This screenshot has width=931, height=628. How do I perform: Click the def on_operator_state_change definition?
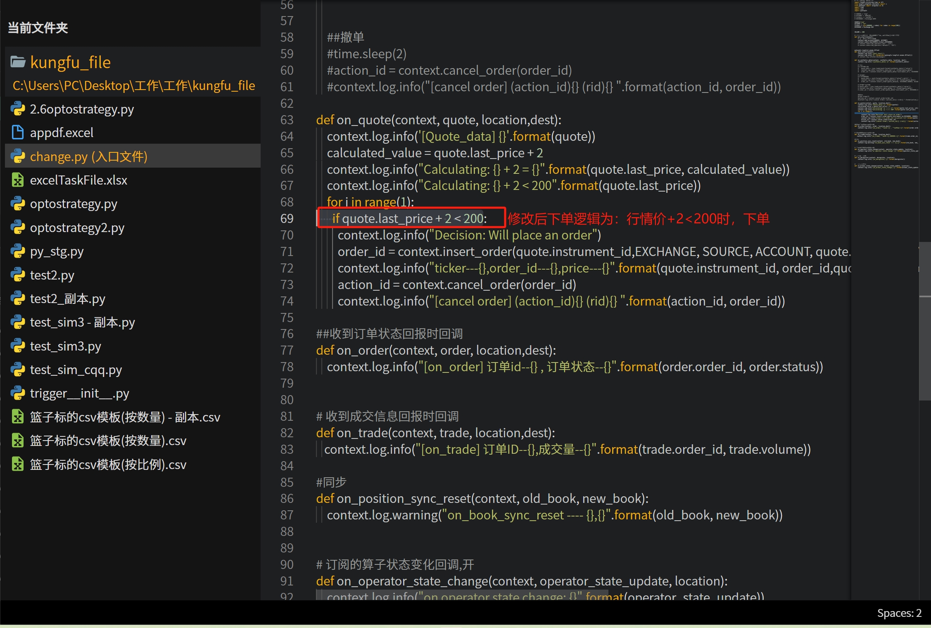522,581
